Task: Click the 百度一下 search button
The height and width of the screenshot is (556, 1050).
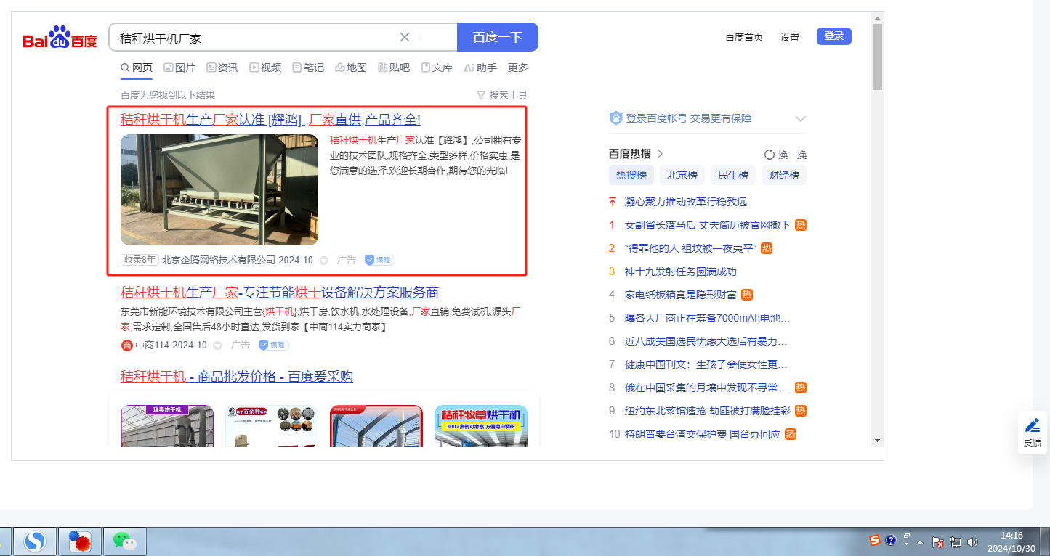Action: coord(498,37)
